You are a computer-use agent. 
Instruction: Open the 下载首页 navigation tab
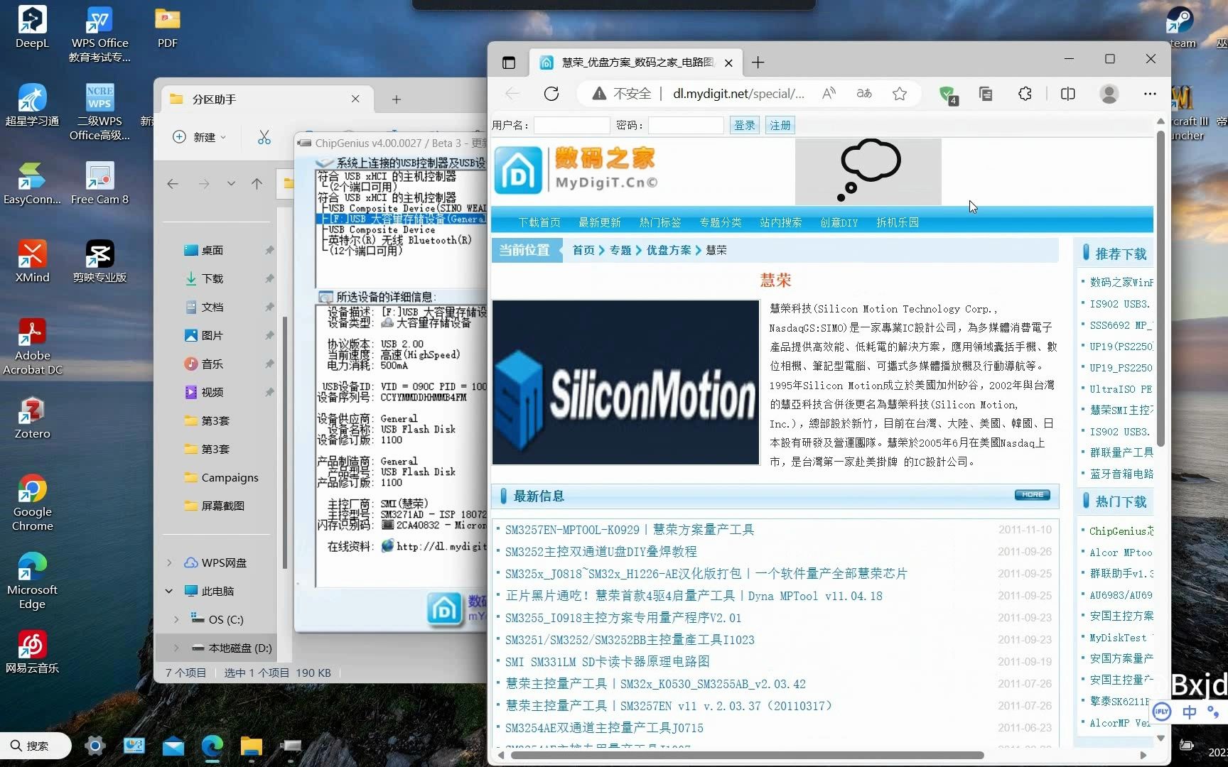click(539, 222)
